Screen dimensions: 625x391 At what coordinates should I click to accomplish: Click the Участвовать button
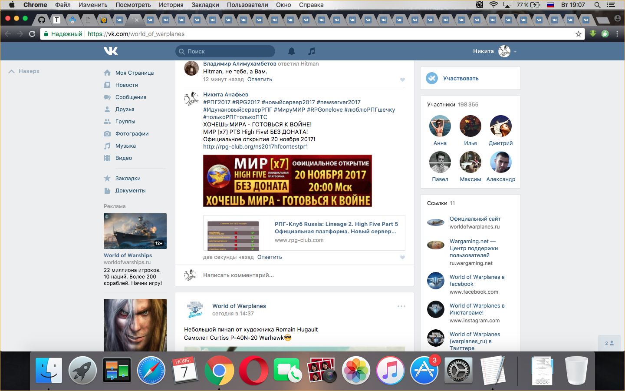coord(470,78)
